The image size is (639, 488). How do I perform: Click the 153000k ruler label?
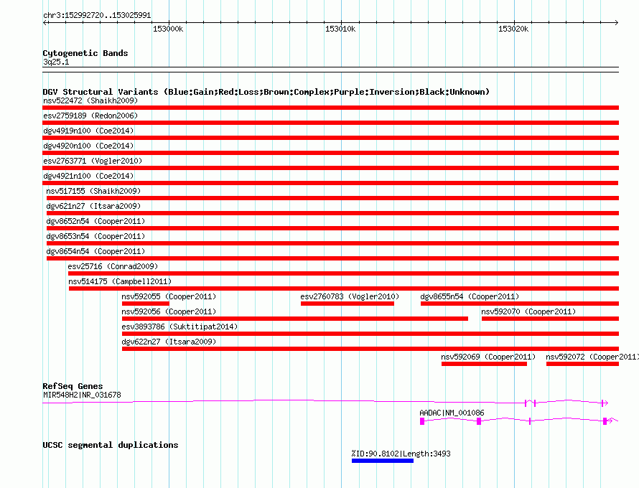click(168, 29)
